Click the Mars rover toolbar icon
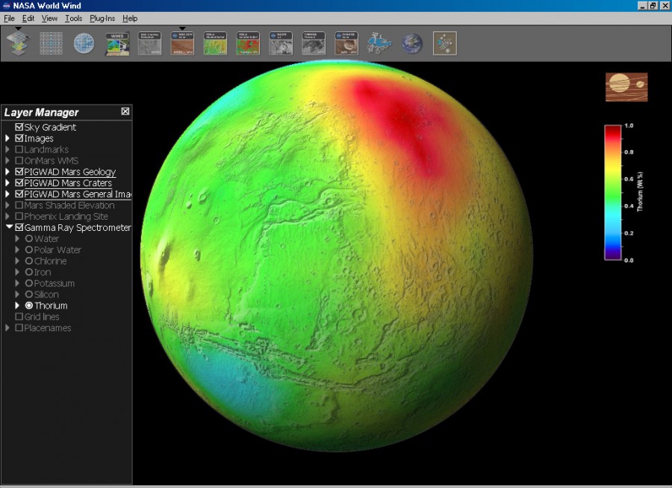The height and width of the screenshot is (488, 672). [x=379, y=43]
